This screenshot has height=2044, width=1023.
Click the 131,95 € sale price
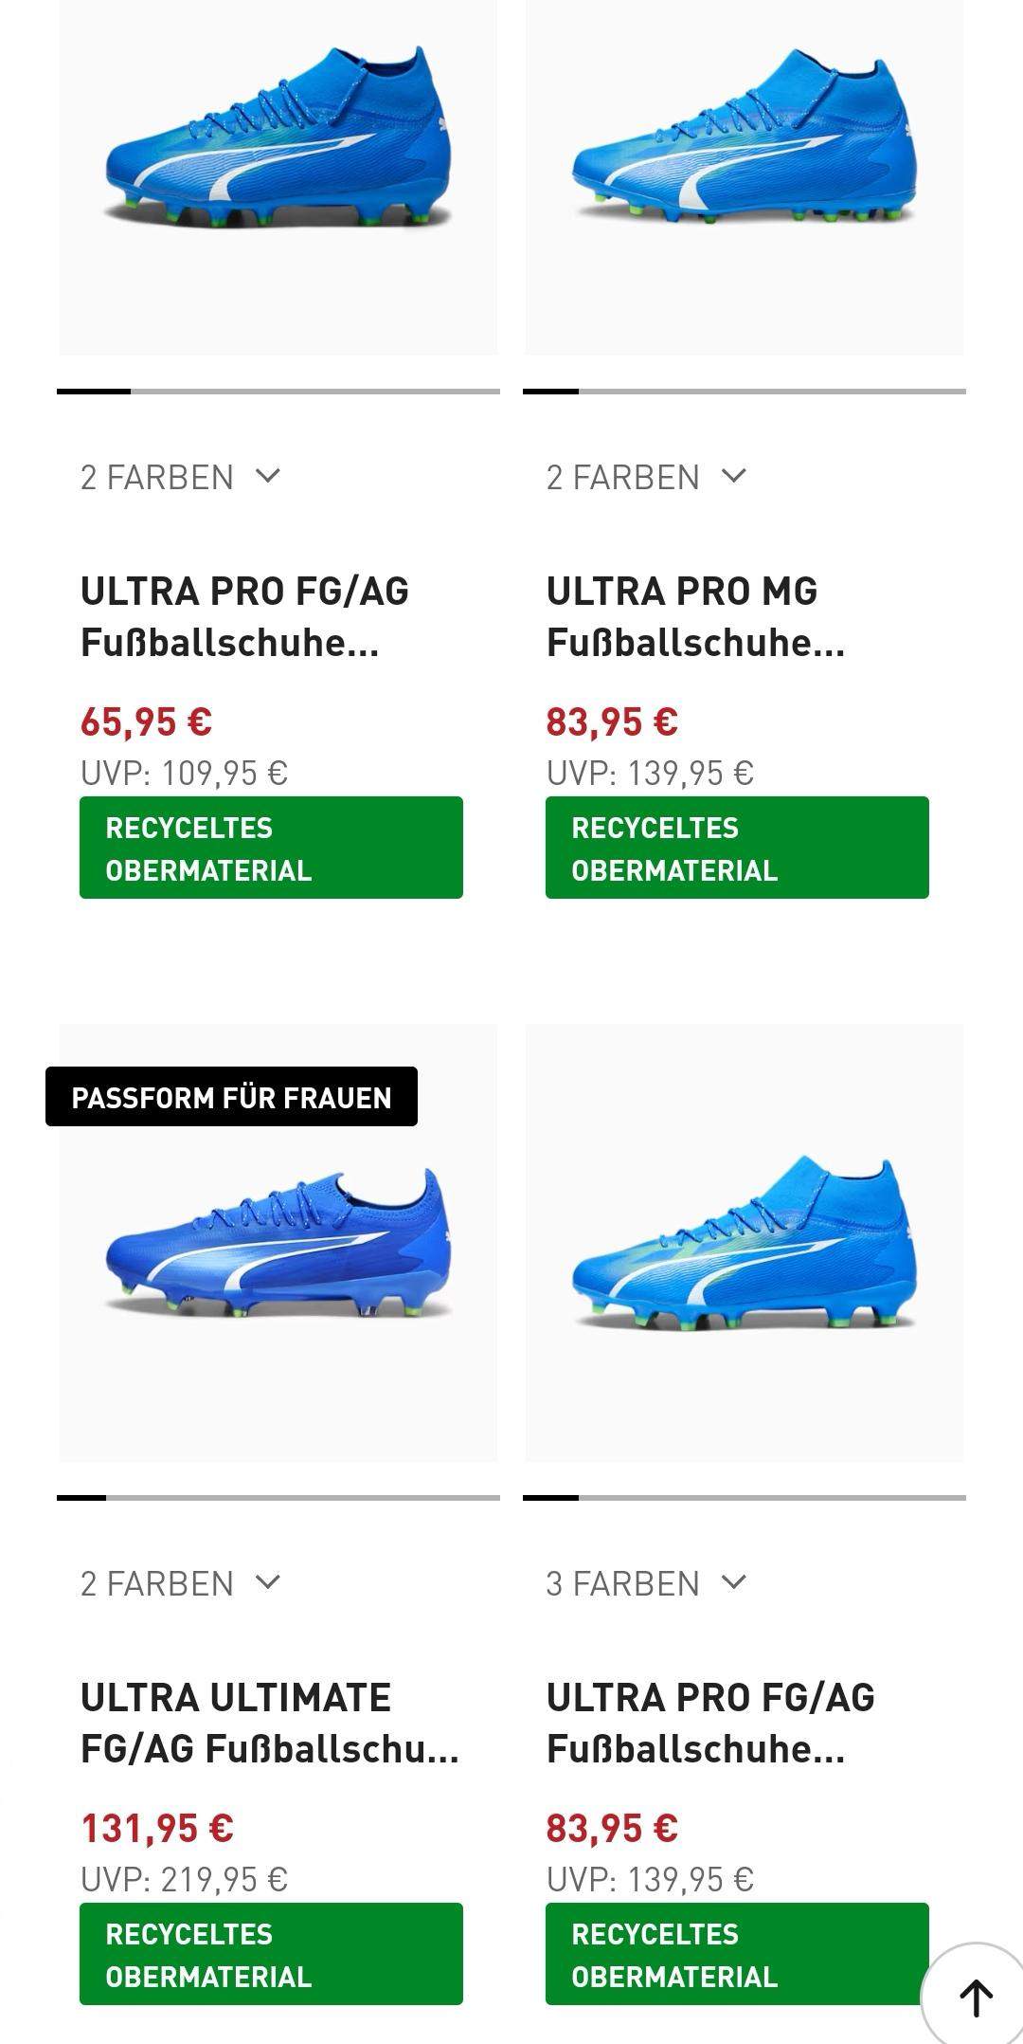(x=157, y=1828)
